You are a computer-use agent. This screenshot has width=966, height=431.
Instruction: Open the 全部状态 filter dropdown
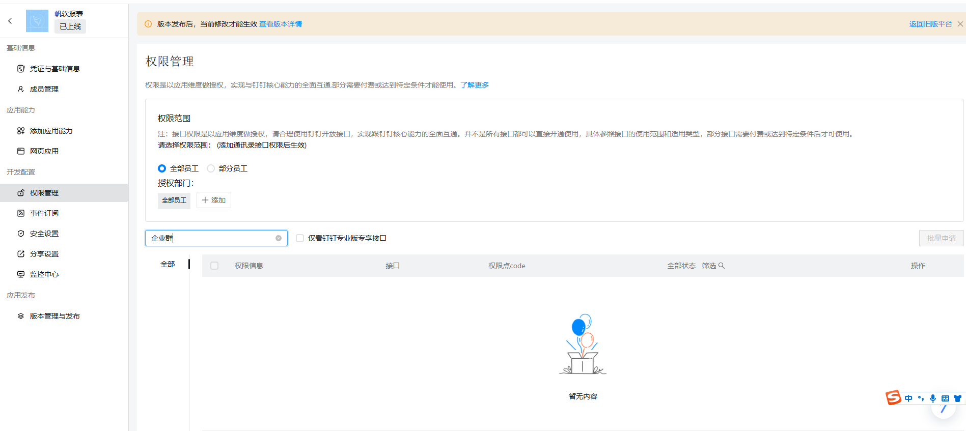(x=681, y=266)
